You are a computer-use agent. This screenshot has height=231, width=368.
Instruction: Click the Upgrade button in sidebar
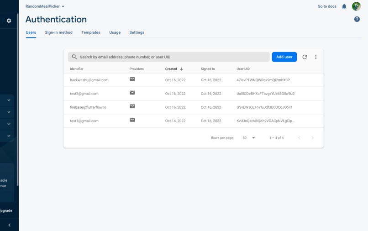6,210
